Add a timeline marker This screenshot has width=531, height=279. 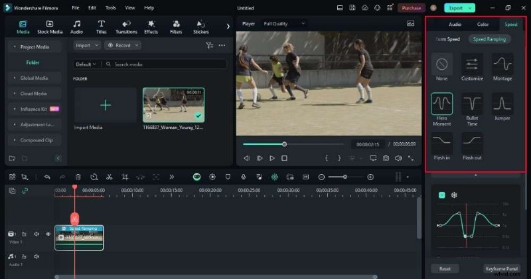tap(228, 177)
